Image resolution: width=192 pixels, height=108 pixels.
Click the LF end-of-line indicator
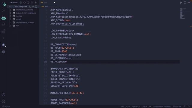click(x=150, y=106)
